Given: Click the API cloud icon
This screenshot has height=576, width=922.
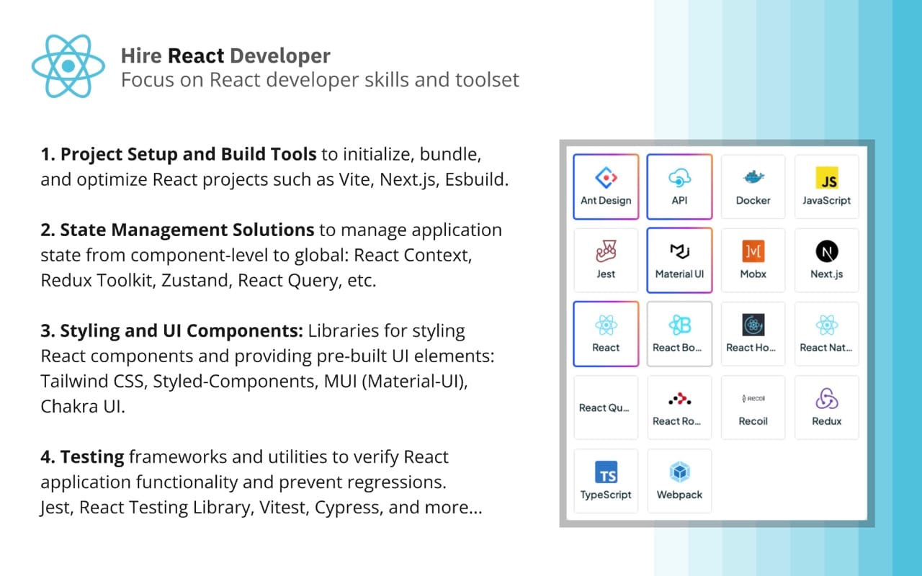Looking at the screenshot, I should pos(679,178).
